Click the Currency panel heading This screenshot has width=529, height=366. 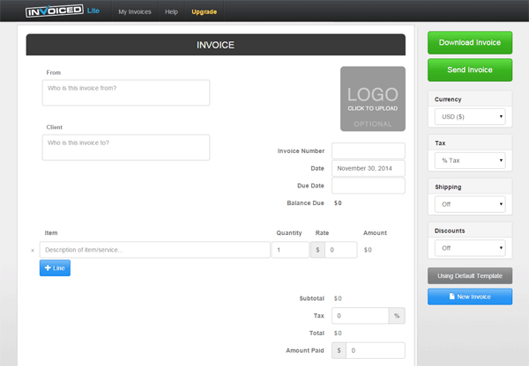coord(448,99)
